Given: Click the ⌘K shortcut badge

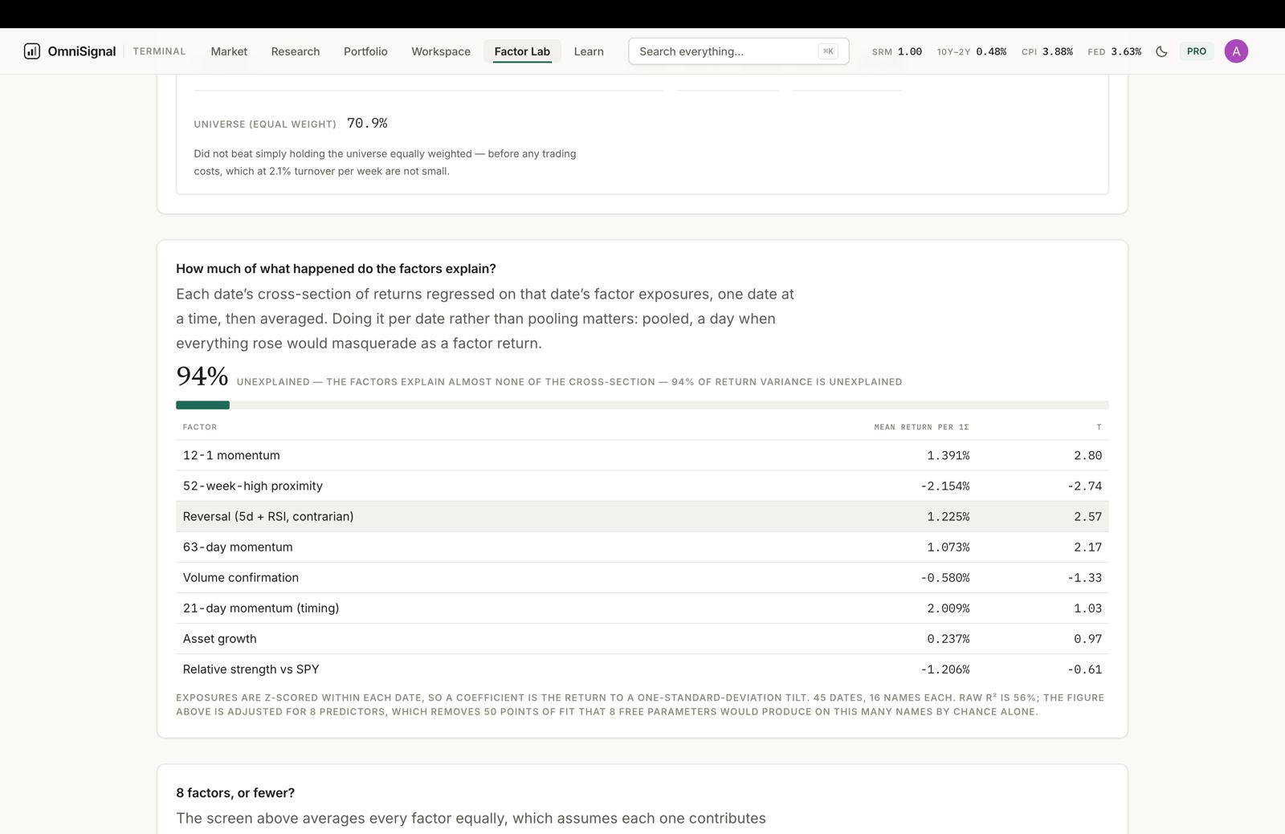Looking at the screenshot, I should [828, 51].
